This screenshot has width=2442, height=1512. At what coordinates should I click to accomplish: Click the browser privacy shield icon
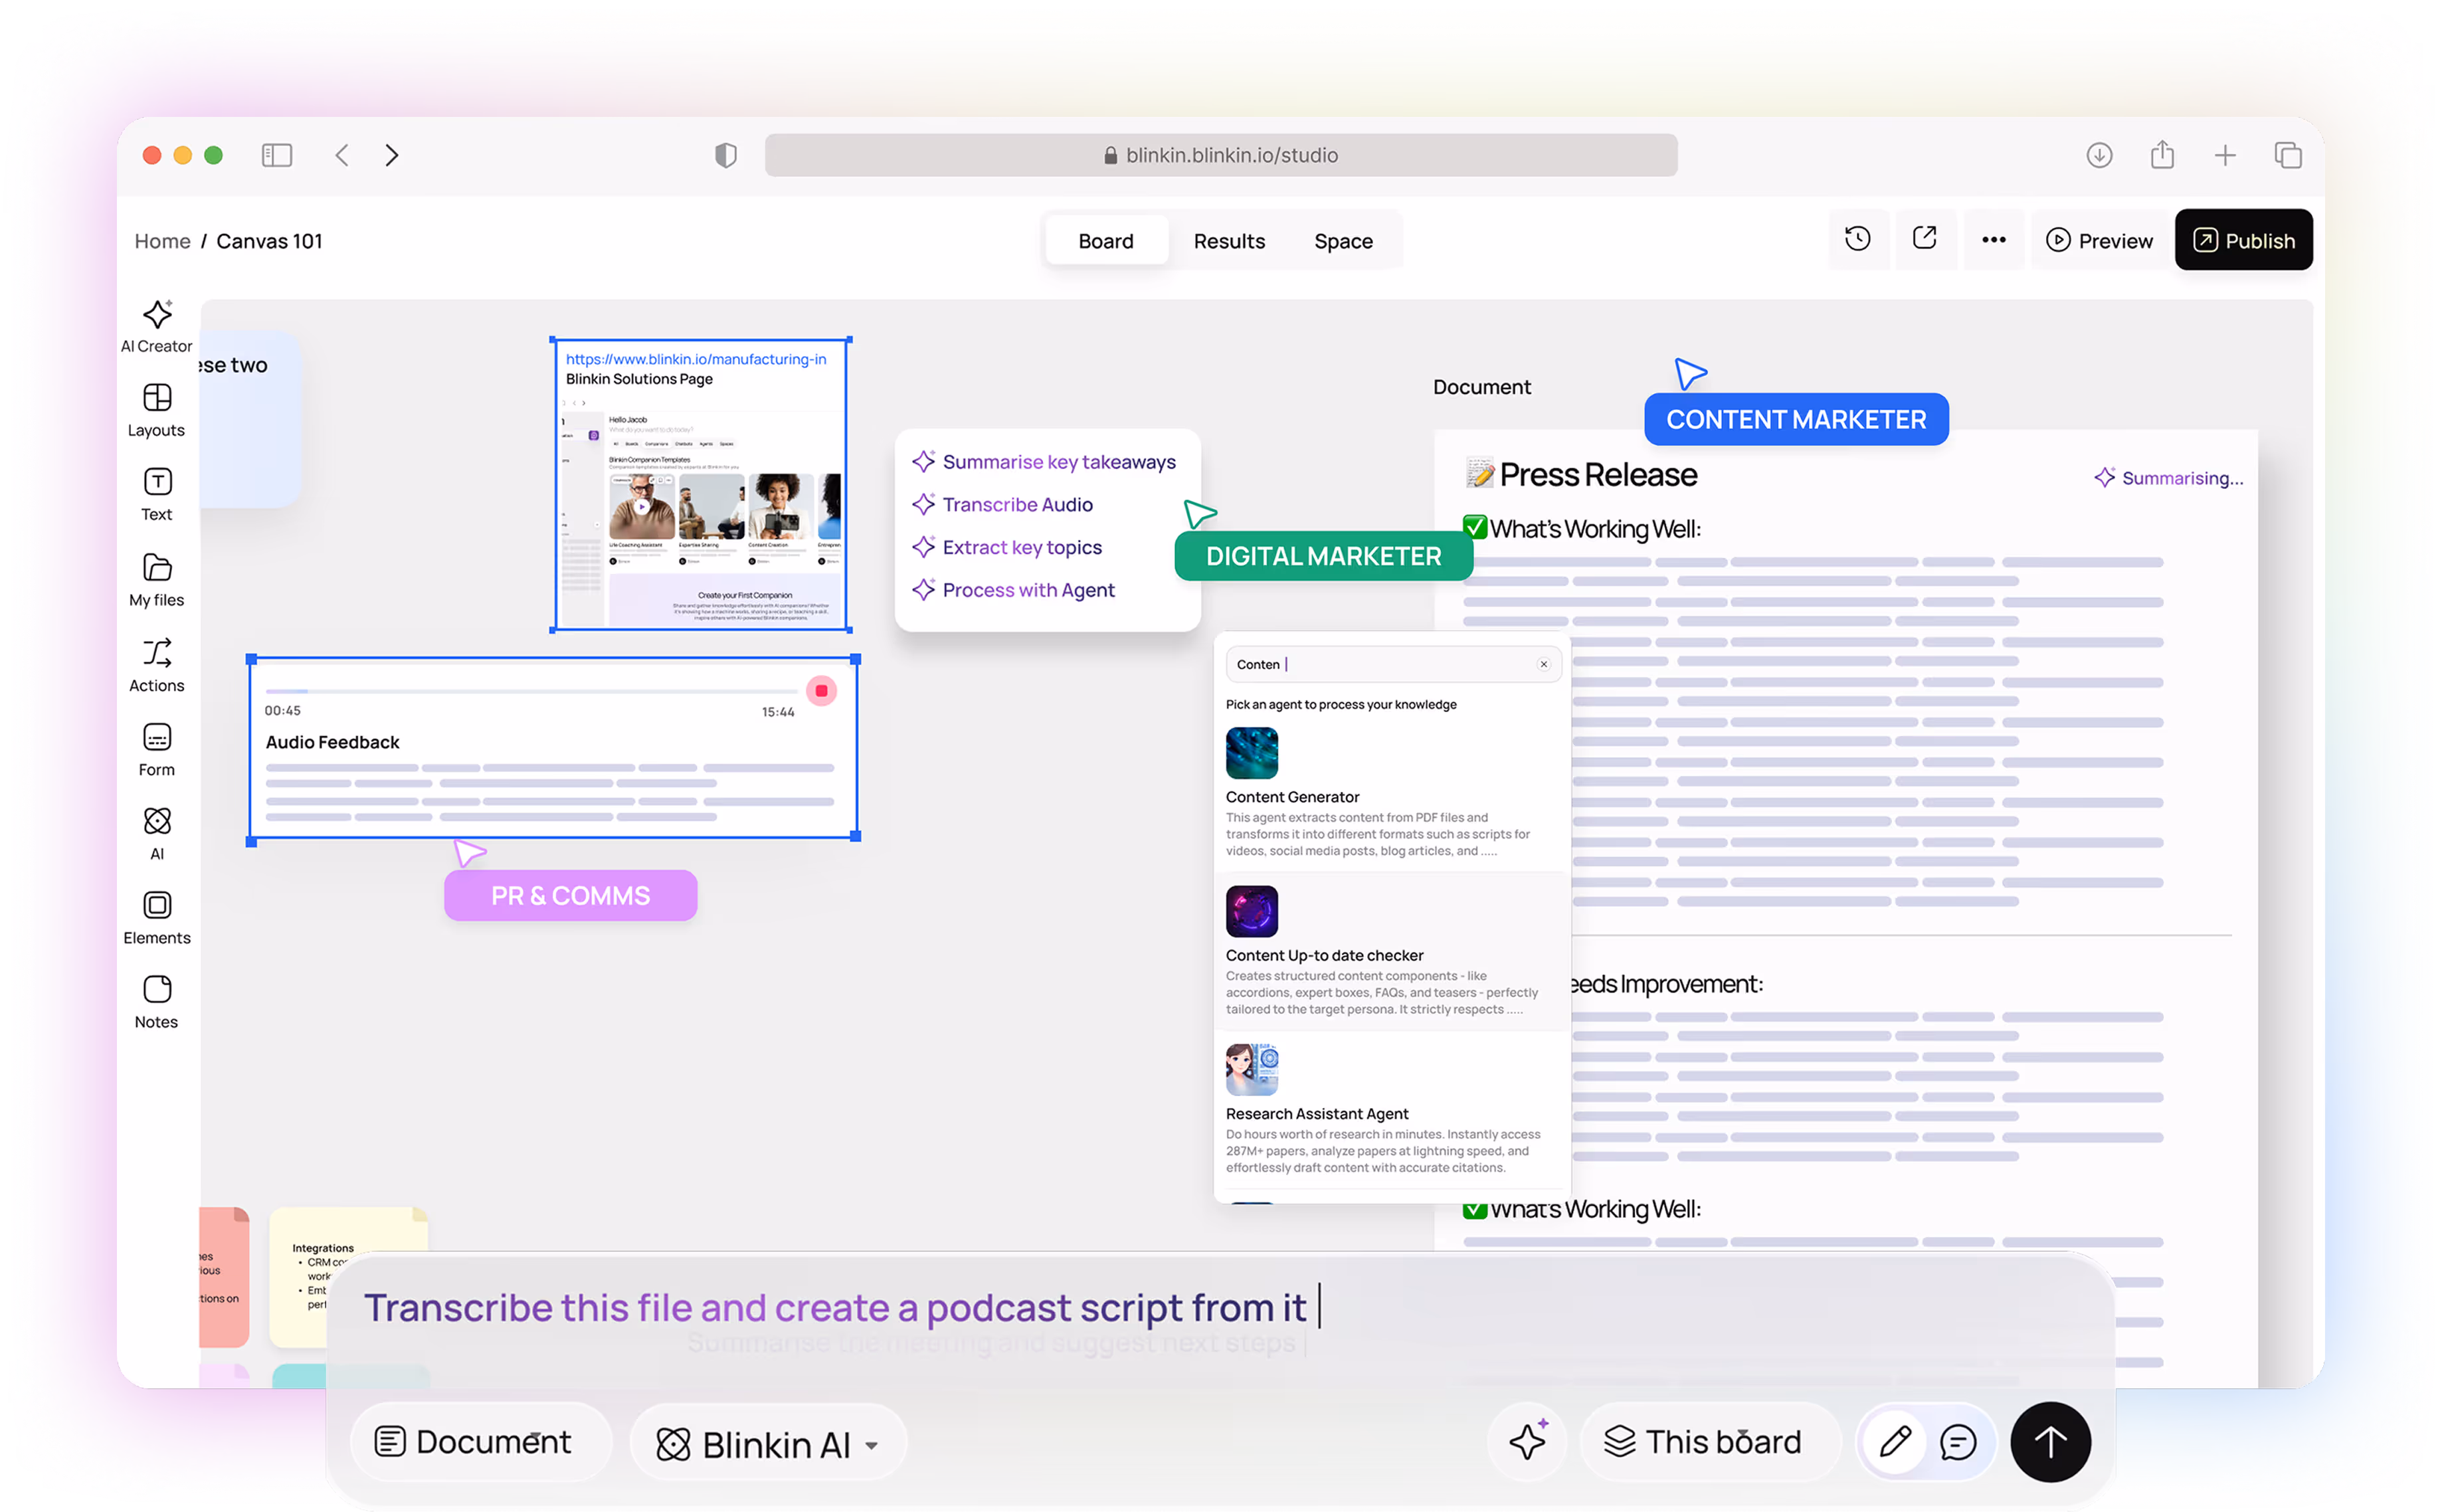726,155
